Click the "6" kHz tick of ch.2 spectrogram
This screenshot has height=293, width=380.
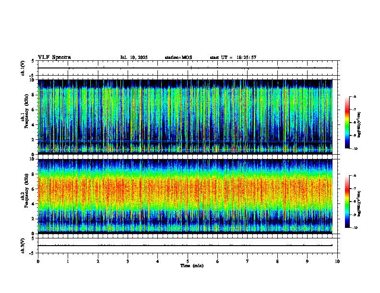tap(34, 189)
